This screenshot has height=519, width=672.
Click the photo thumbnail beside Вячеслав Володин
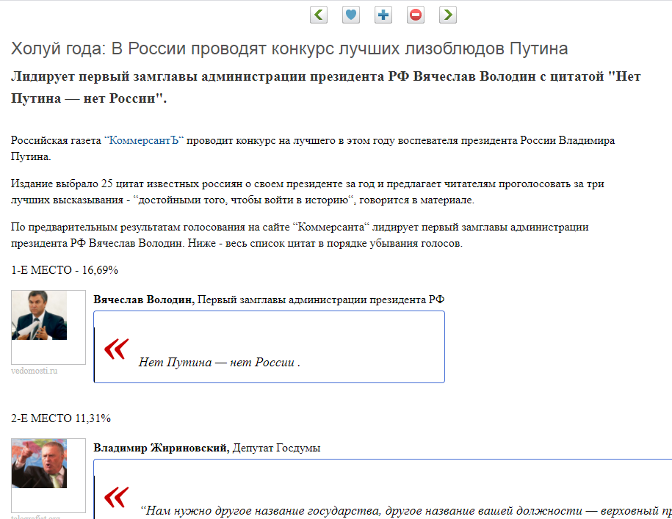[x=39, y=316]
